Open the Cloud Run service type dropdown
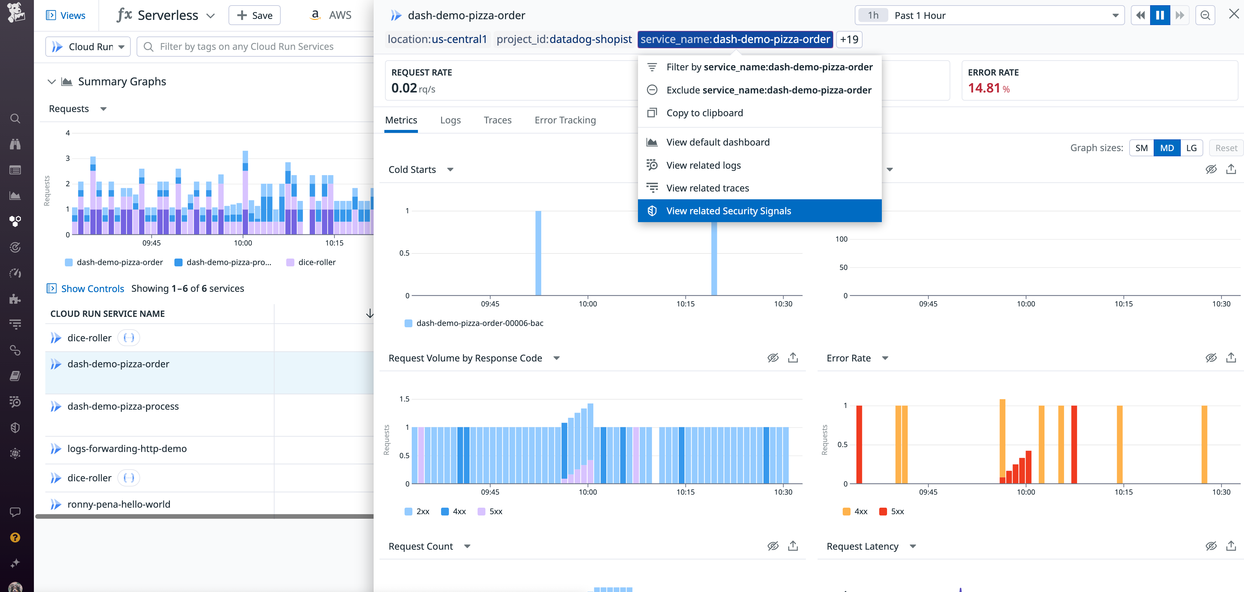 pos(87,46)
